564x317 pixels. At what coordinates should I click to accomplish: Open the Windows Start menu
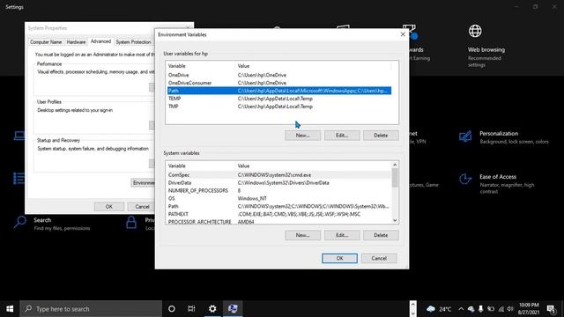tap(10, 309)
